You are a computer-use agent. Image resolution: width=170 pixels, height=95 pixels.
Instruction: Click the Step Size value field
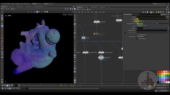click(140, 28)
